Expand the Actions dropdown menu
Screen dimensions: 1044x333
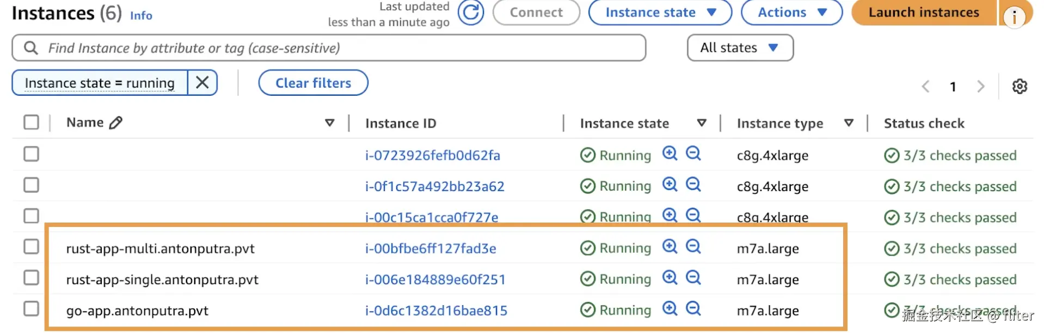coord(791,13)
